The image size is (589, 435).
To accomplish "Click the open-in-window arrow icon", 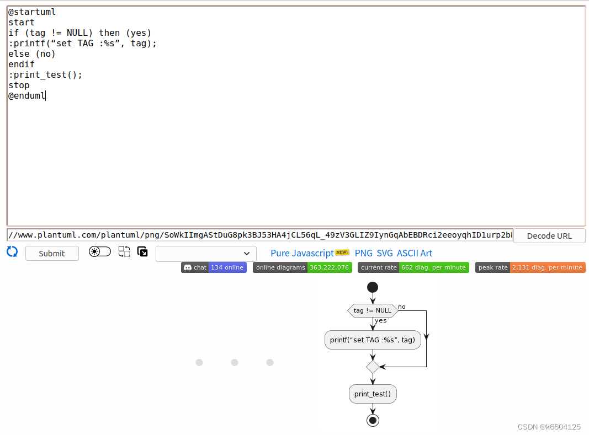I will coord(143,251).
